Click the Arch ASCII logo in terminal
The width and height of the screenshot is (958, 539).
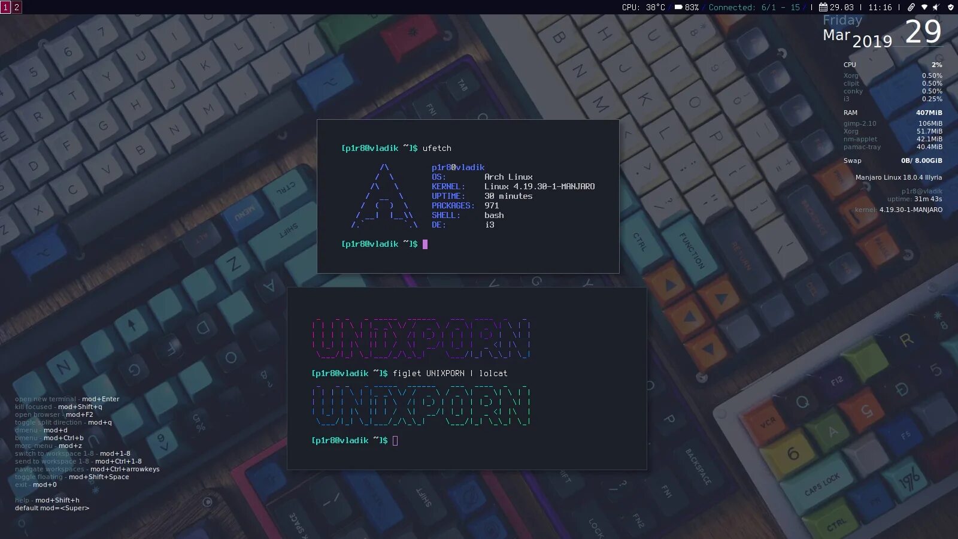[384, 196]
